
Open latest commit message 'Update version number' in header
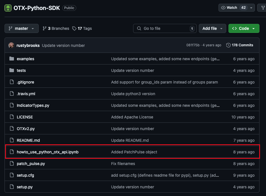pyautogui.click(x=63, y=45)
